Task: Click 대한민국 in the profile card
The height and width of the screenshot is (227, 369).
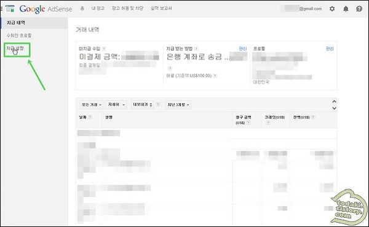Action: click(x=261, y=82)
